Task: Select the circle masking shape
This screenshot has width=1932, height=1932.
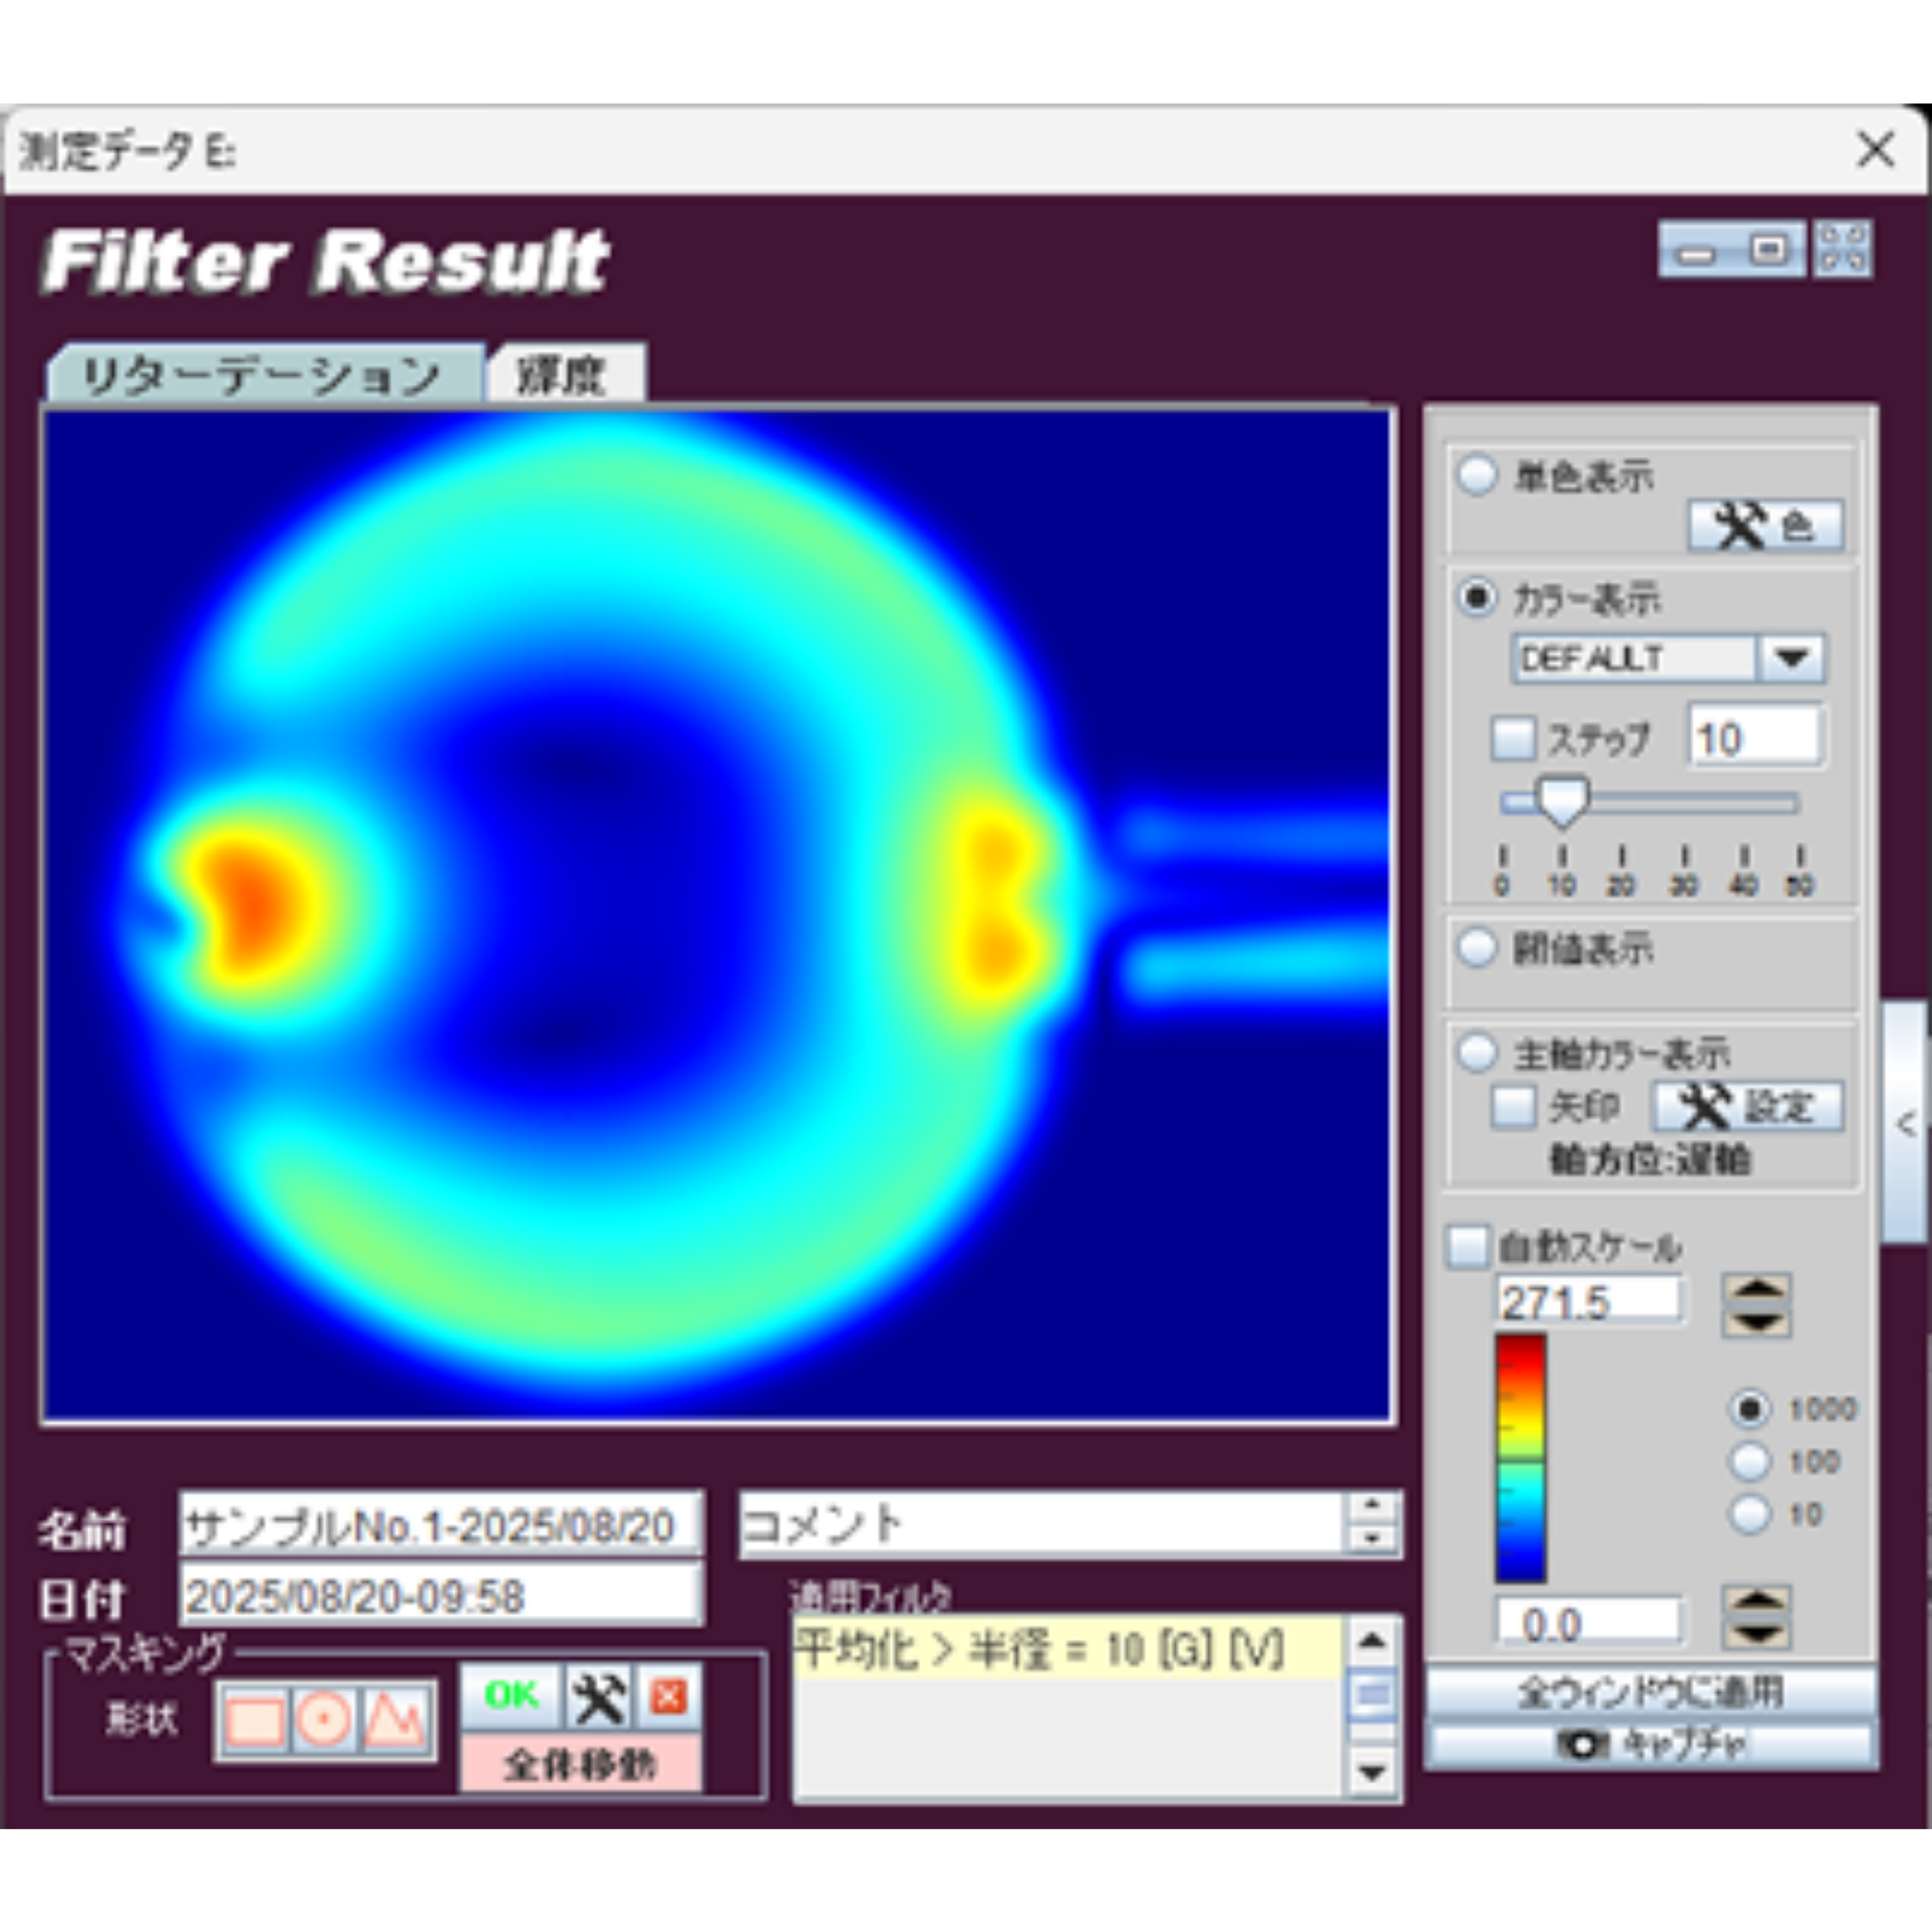Action: pyautogui.click(x=324, y=1721)
